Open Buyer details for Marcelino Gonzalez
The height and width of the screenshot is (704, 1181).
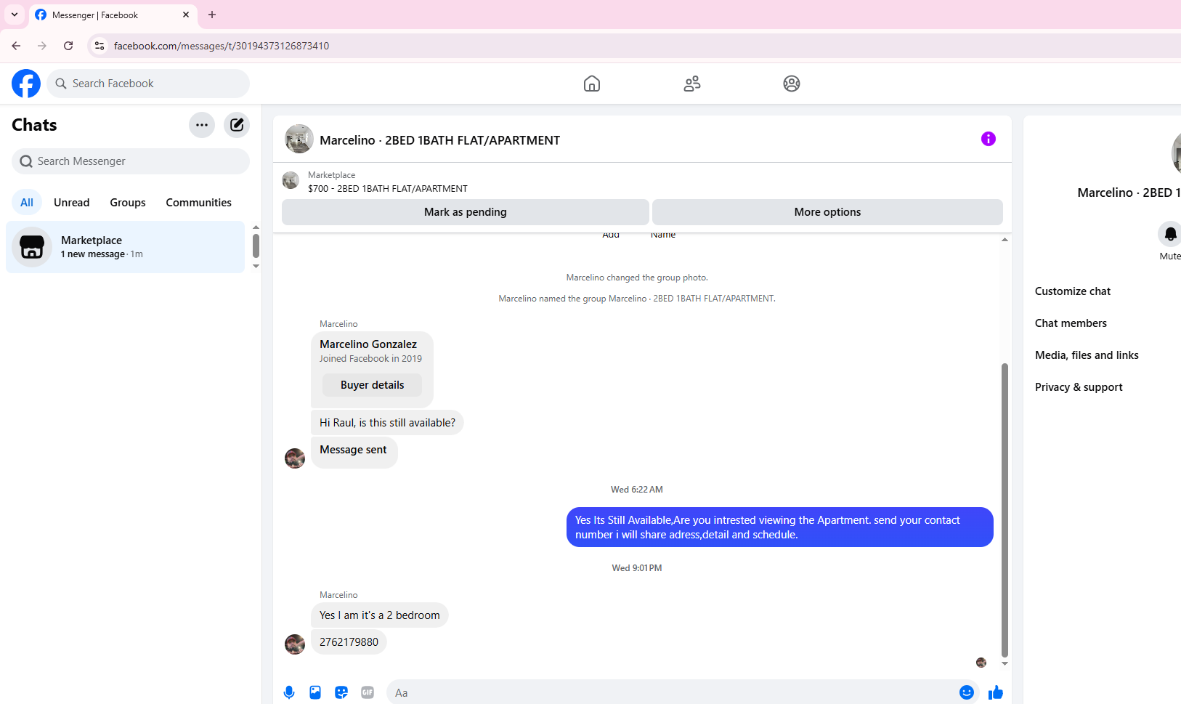(373, 385)
